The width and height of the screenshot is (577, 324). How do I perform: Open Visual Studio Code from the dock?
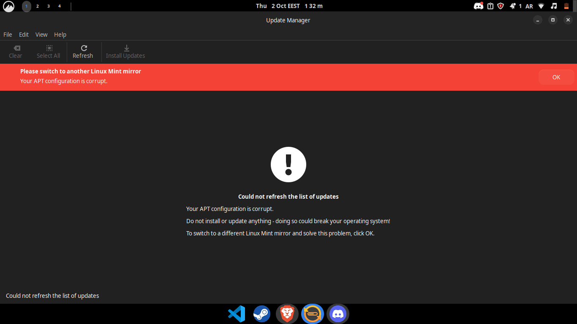click(x=237, y=314)
